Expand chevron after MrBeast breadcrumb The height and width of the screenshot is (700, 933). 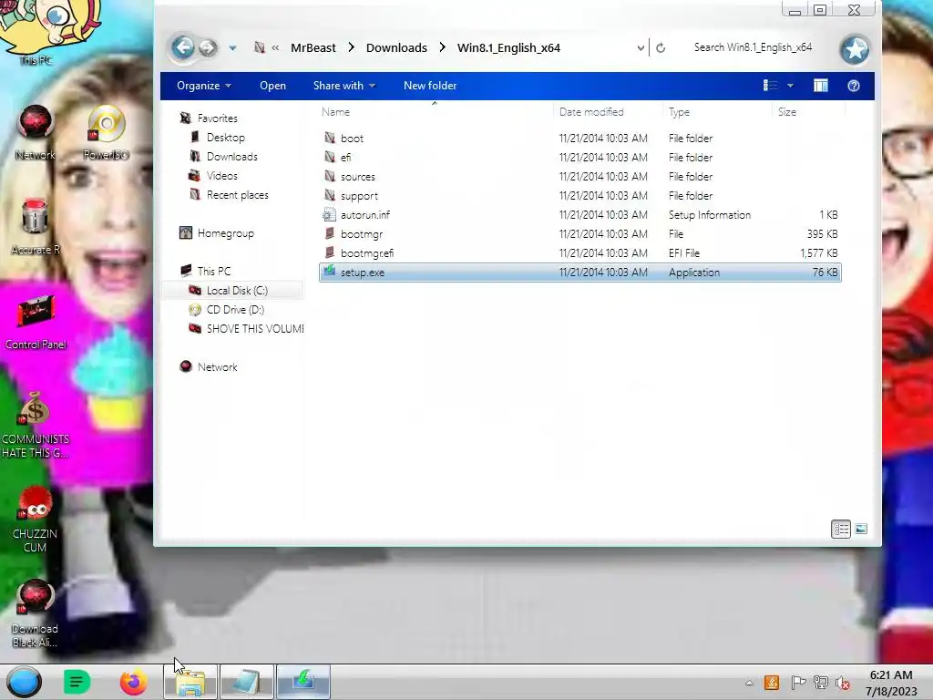[351, 47]
